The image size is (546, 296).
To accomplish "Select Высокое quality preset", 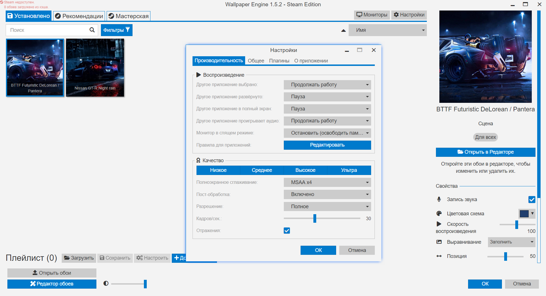I will (305, 170).
